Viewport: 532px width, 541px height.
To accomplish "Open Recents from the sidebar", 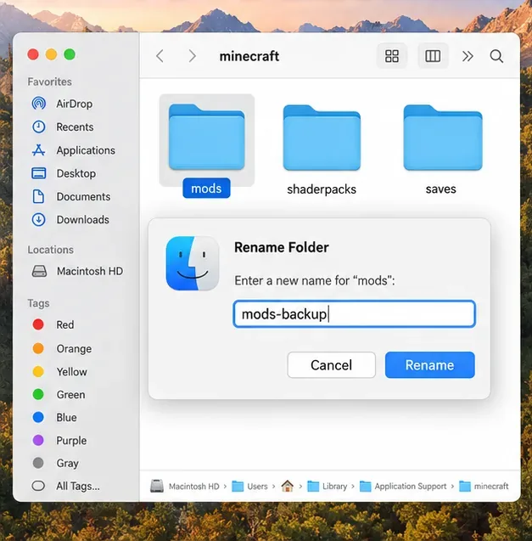I will [63, 127].
